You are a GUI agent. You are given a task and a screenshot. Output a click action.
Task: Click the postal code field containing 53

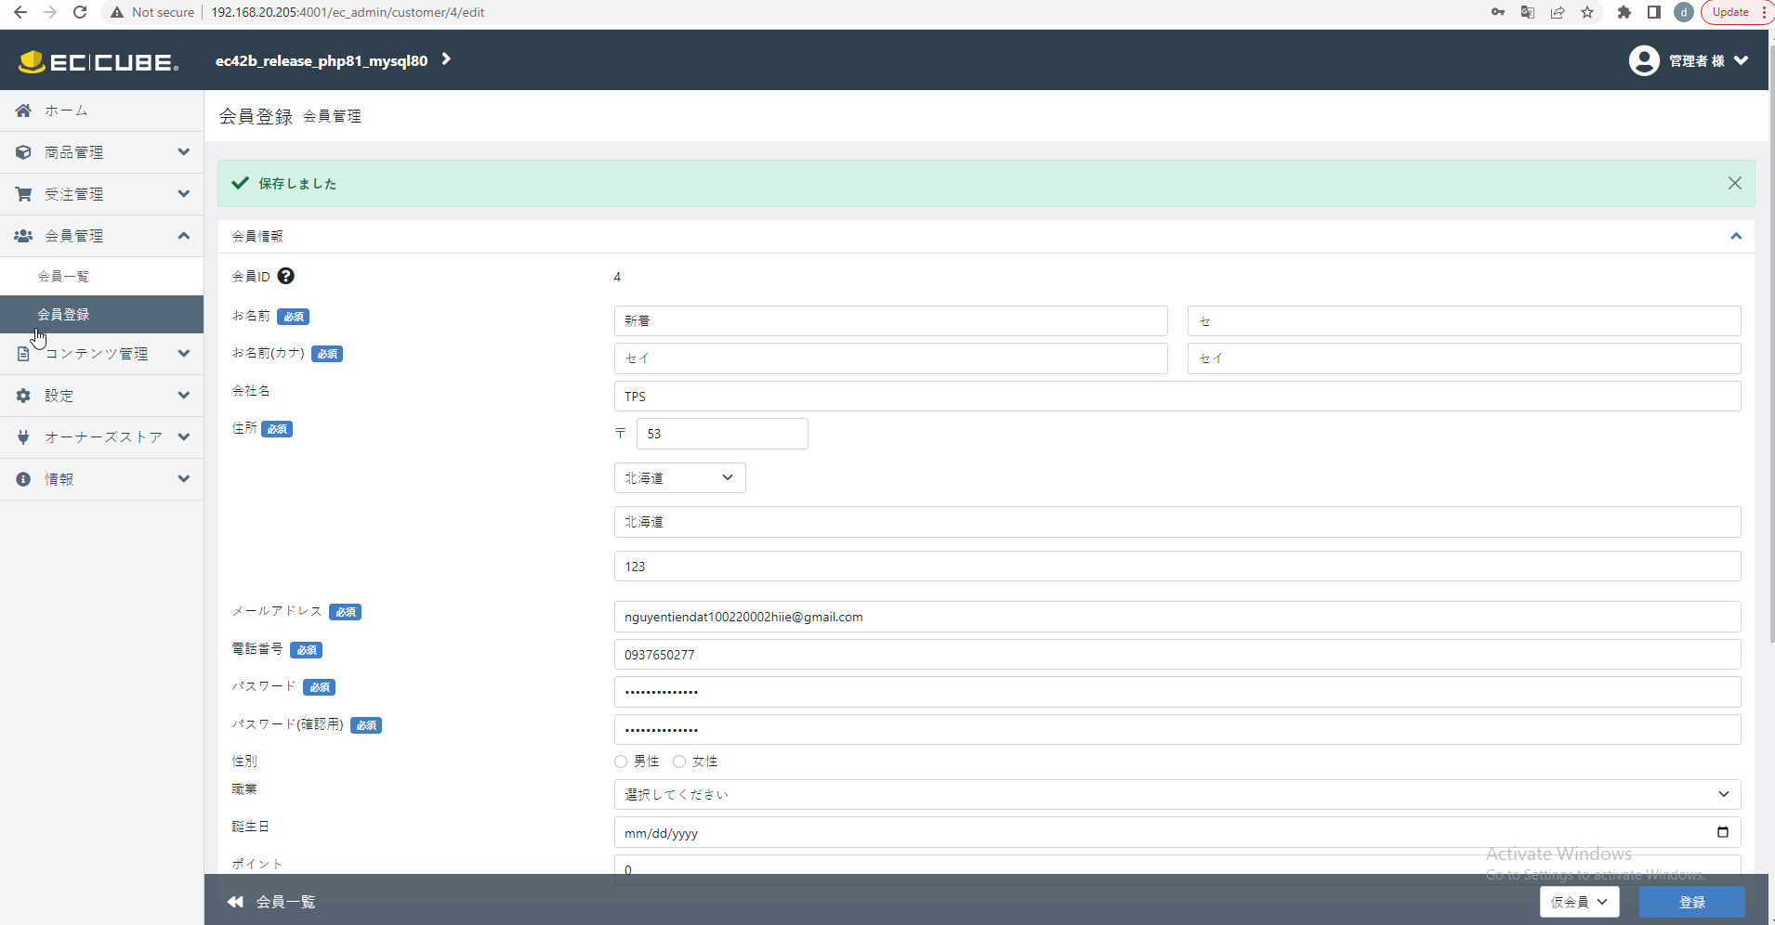(722, 434)
